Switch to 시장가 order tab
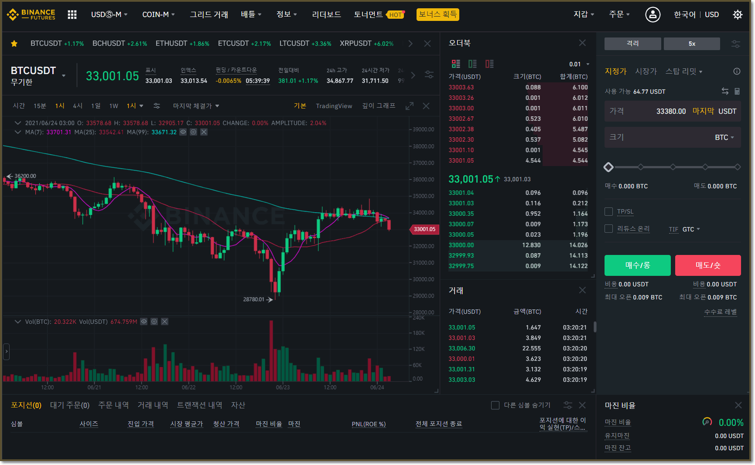The image size is (755, 465). coord(646,71)
